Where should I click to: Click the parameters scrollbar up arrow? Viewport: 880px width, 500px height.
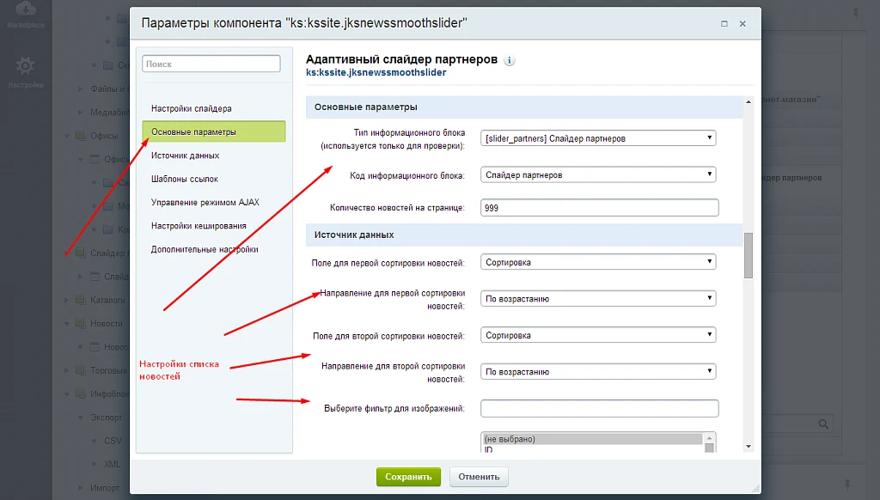tap(749, 102)
